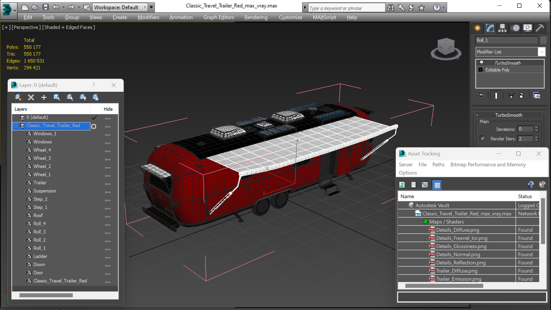Open Bitmap Performance and Memory menu
This screenshot has width=551, height=310.
click(x=488, y=165)
